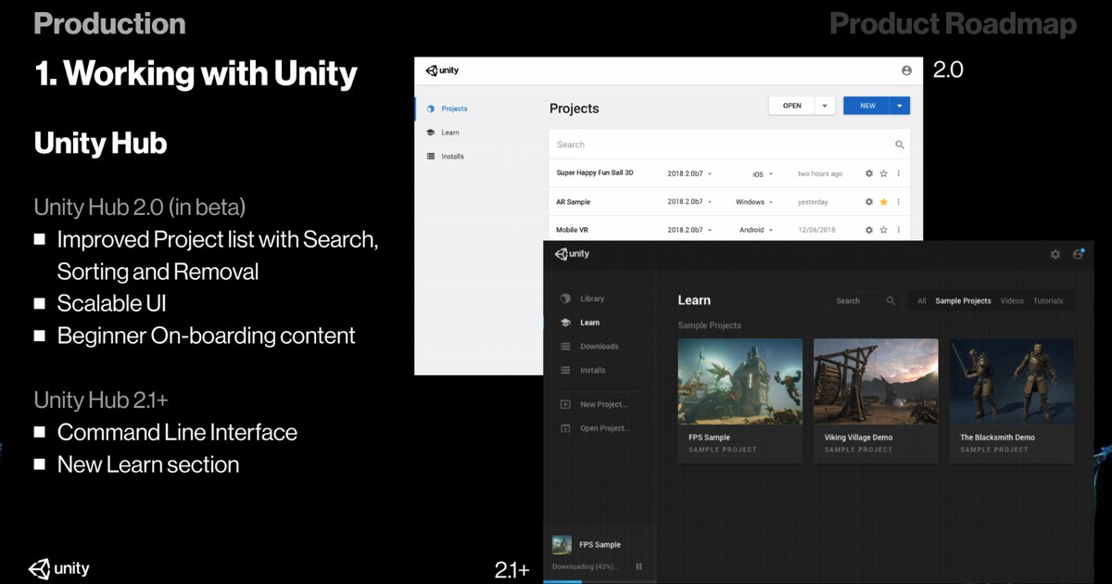
Task: Open settings gear for Mobile VR project
Action: pos(868,230)
